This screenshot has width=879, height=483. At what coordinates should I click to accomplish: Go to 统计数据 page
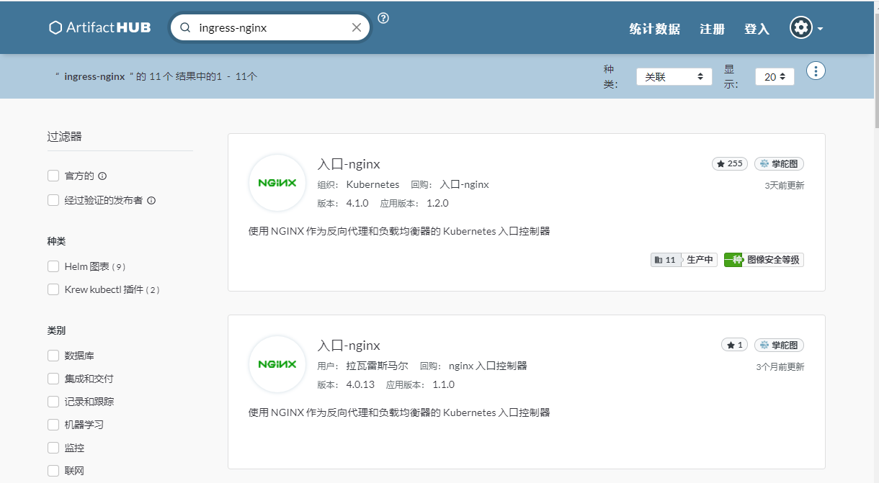(654, 29)
